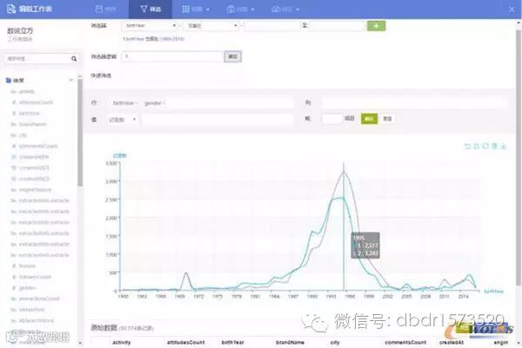The height and width of the screenshot is (348, 522).
Task: Click the field search box
Action: tap(37, 58)
